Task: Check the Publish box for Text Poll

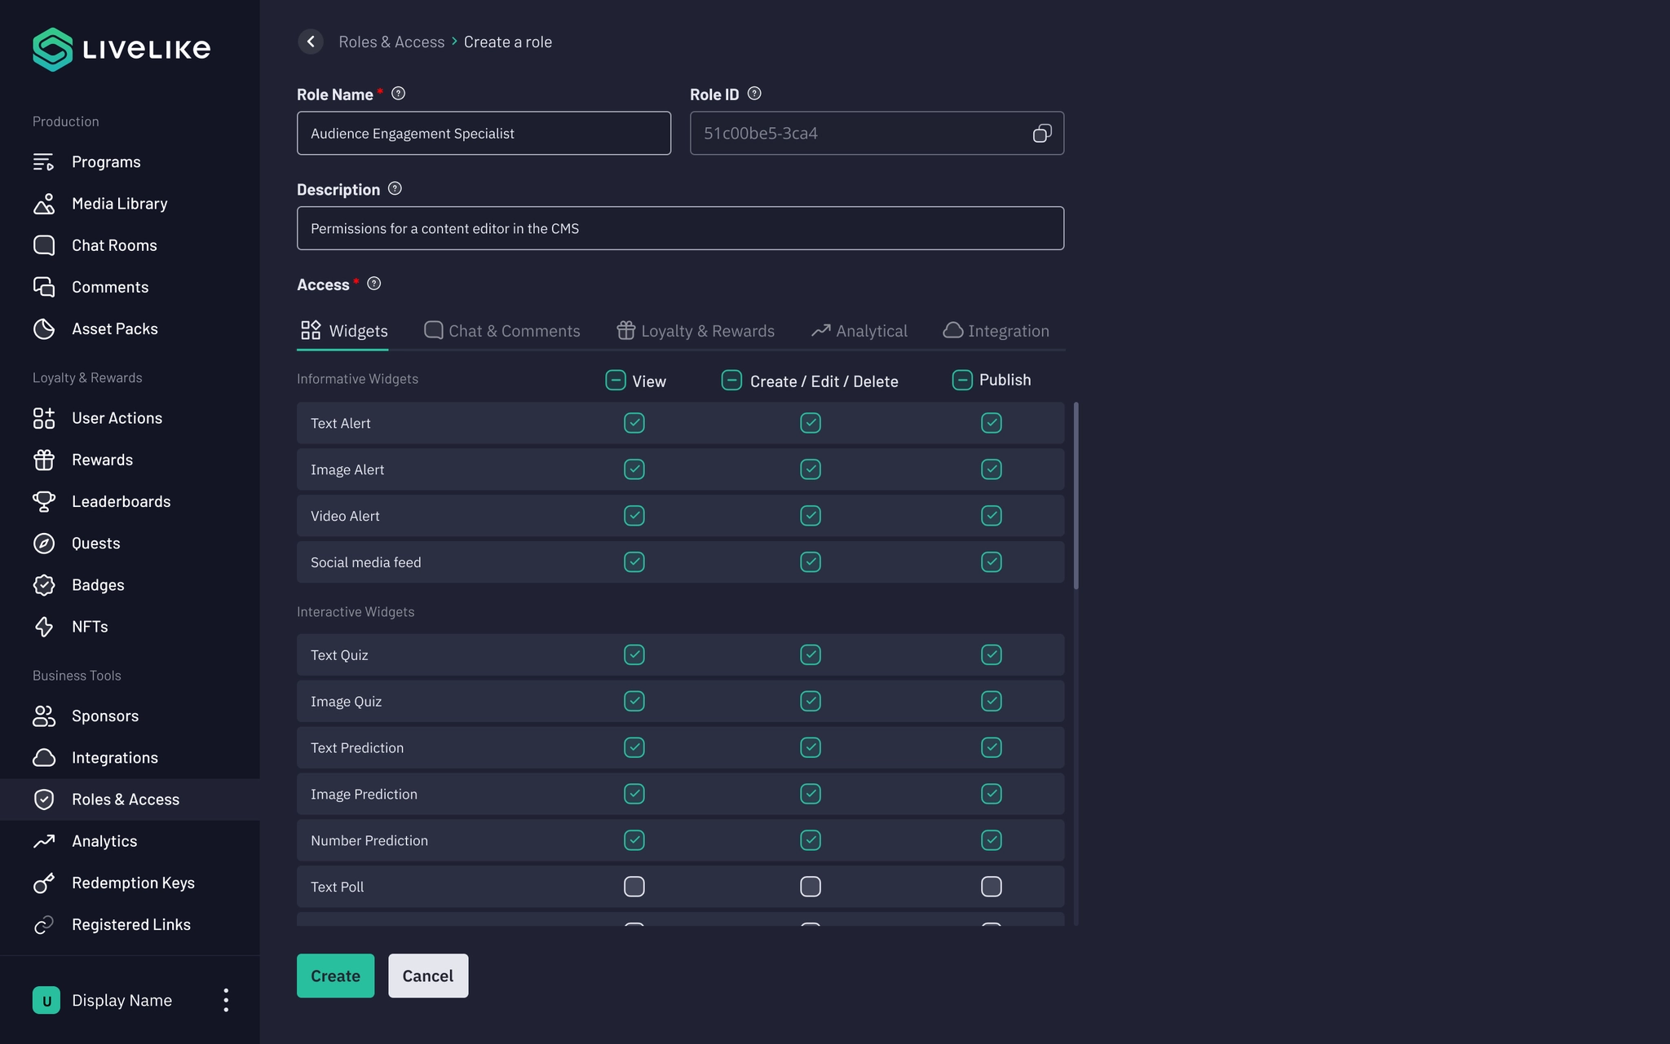Action: click(x=992, y=887)
